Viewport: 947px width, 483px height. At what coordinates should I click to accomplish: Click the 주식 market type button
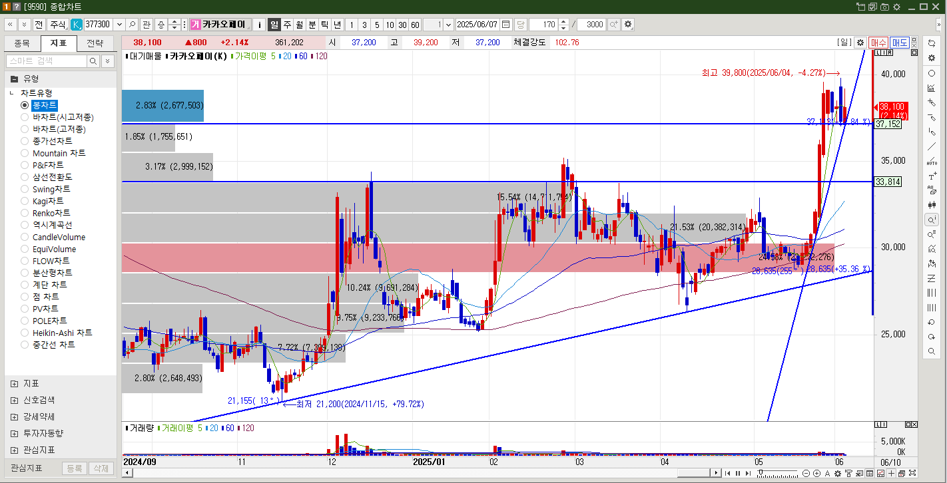[57, 24]
